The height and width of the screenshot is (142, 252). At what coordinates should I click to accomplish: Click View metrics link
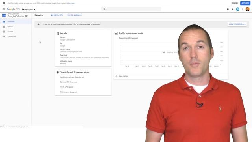pyautogui.click(x=123, y=76)
